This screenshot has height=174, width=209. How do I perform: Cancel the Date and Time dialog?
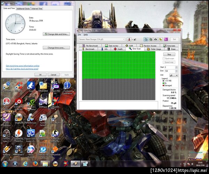pos(53,75)
